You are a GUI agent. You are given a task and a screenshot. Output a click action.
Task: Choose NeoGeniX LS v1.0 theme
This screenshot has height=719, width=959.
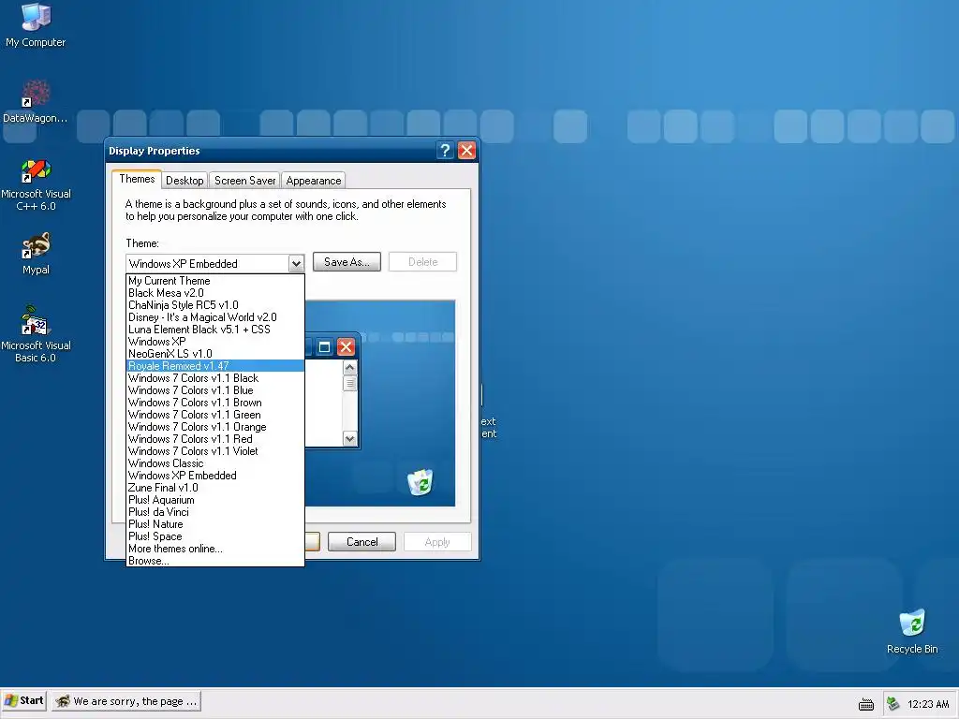click(x=215, y=354)
